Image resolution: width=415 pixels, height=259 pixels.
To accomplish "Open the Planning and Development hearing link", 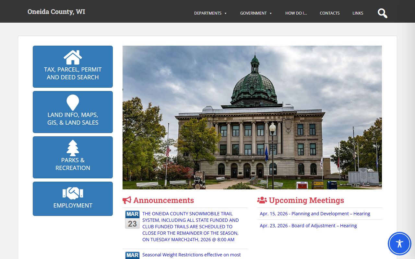I will pyautogui.click(x=315, y=214).
